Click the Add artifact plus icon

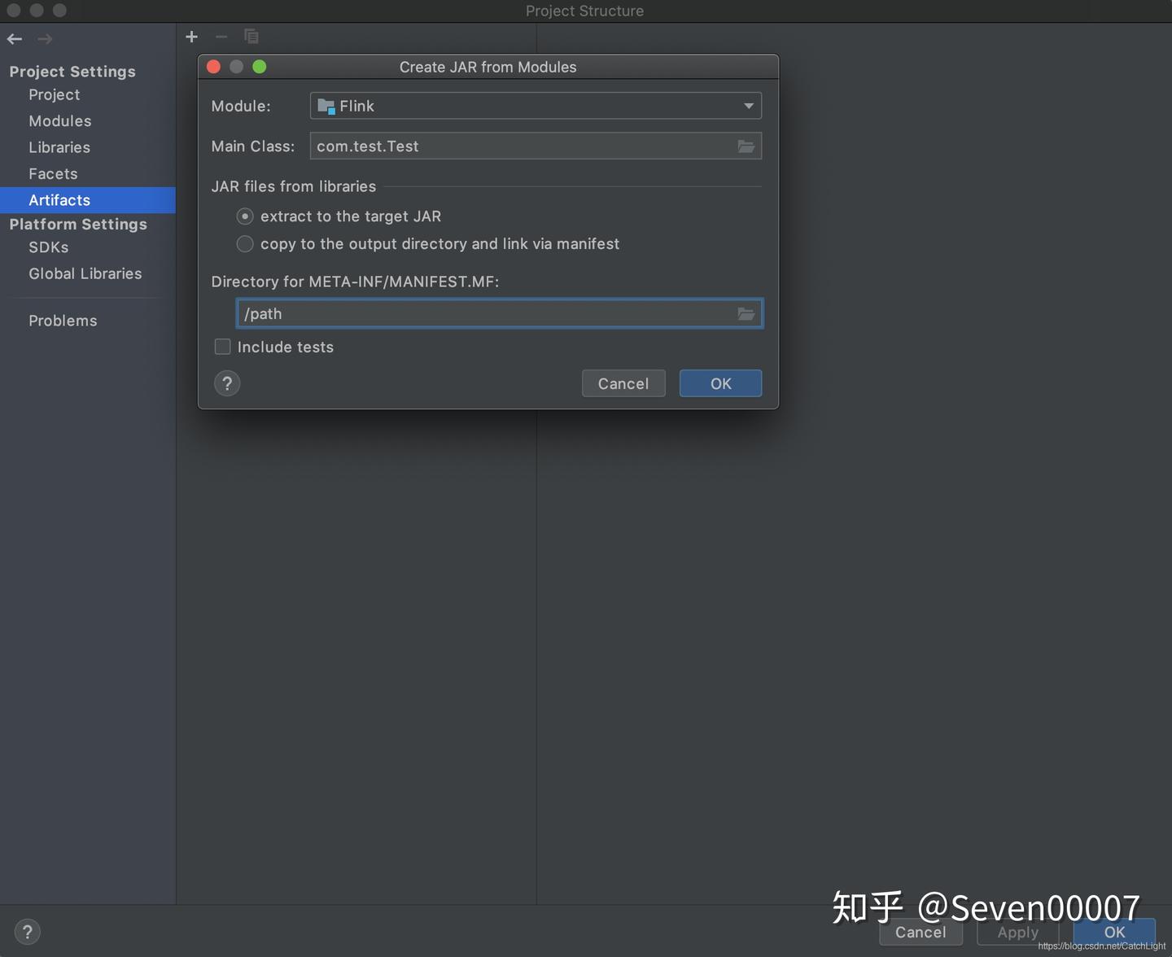click(192, 36)
